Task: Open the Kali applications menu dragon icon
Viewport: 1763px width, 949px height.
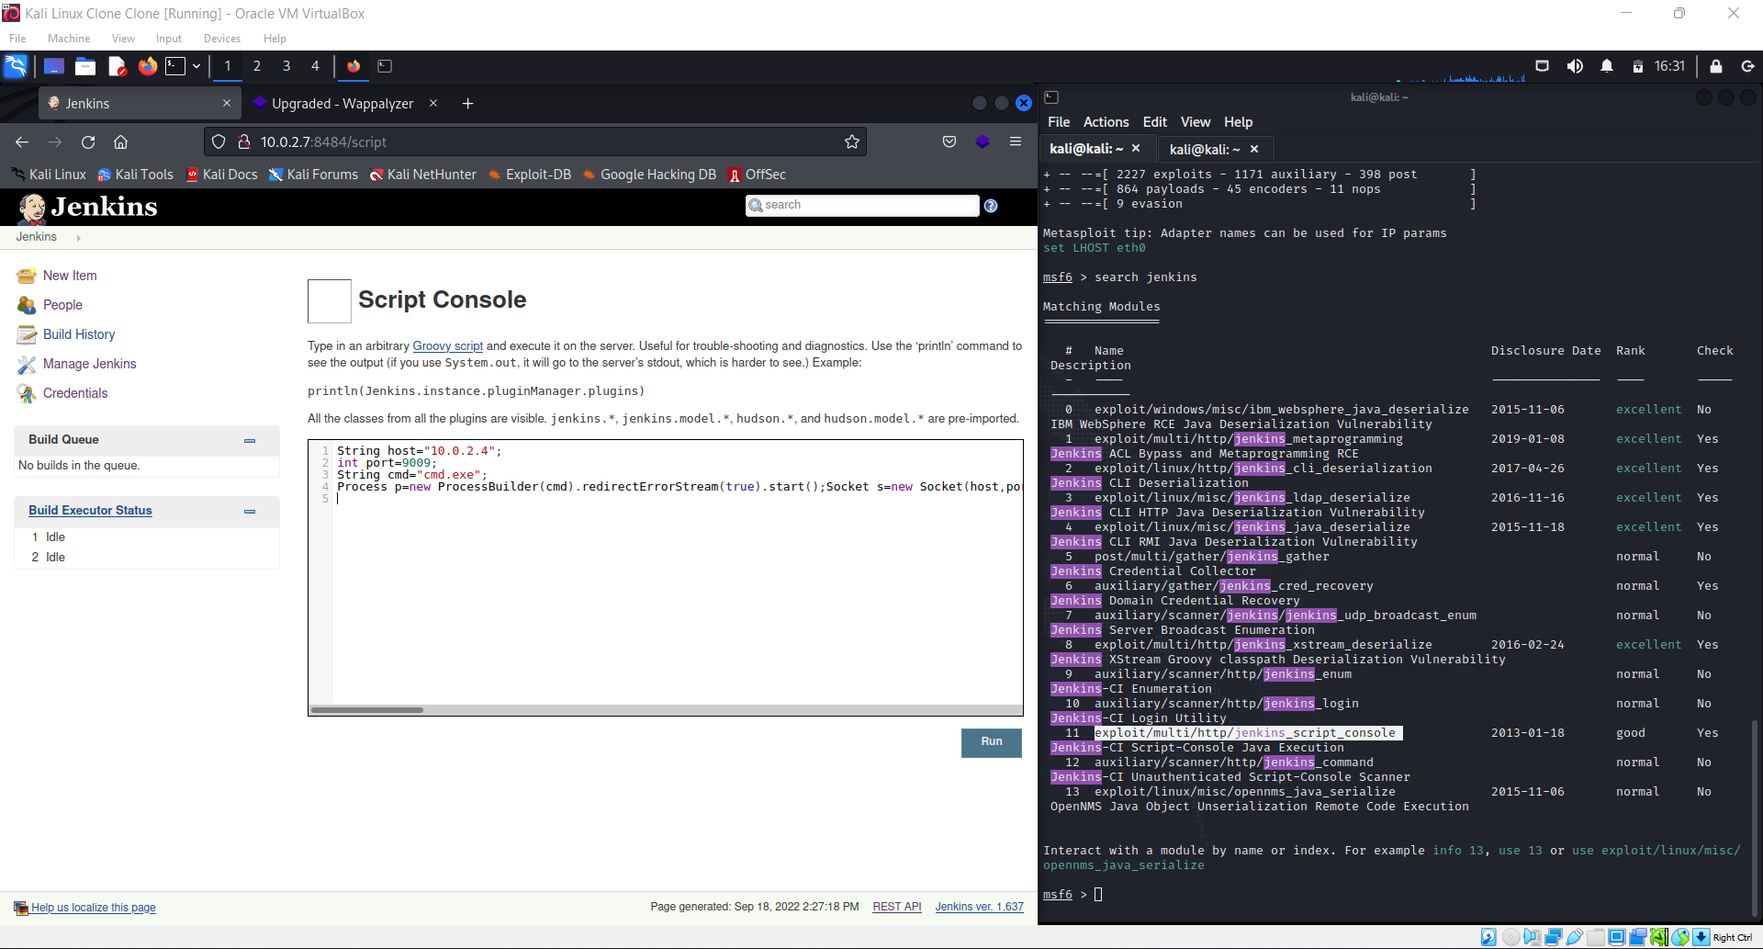Action: pyautogui.click(x=17, y=66)
